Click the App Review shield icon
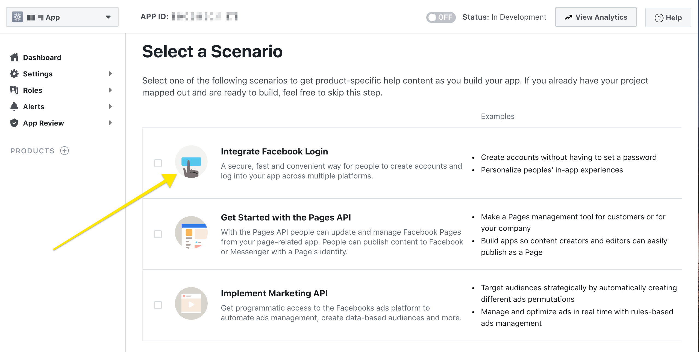699x352 pixels. point(14,123)
